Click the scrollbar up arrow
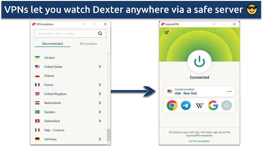The height and width of the screenshot is (146, 262). [109, 54]
